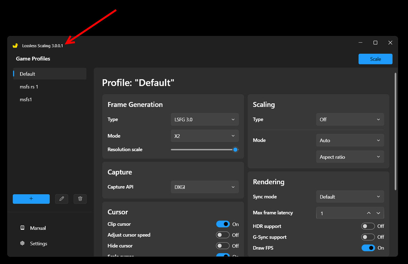
Task: Click the vertical scrollbar of settings panel
Action: point(395,131)
